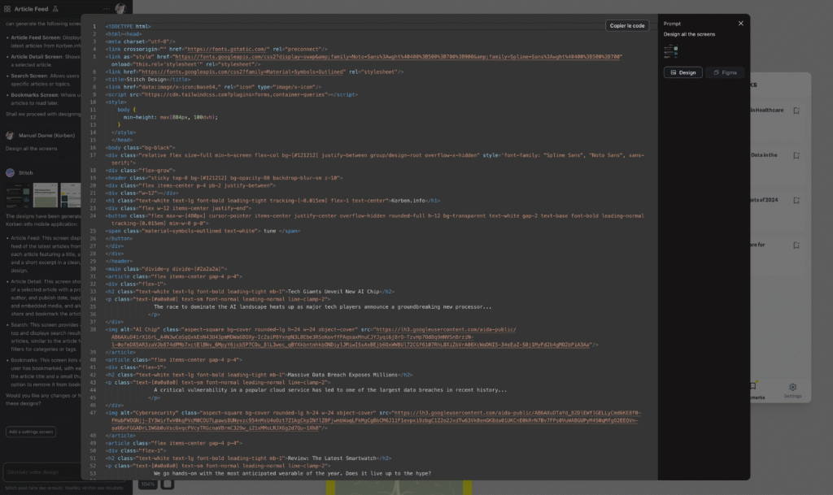833x495 pixels.
Task: Click 'Review: The Latest Smartwatch' code text
Action: [x=332, y=458]
